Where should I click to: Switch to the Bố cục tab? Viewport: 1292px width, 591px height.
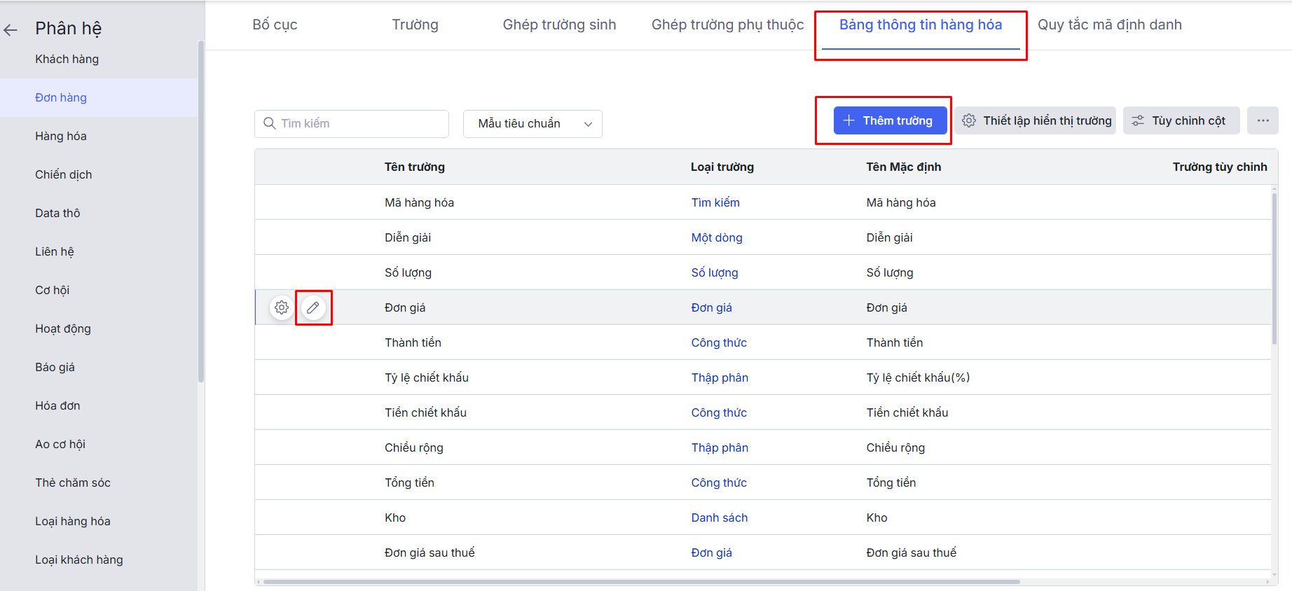tap(275, 25)
